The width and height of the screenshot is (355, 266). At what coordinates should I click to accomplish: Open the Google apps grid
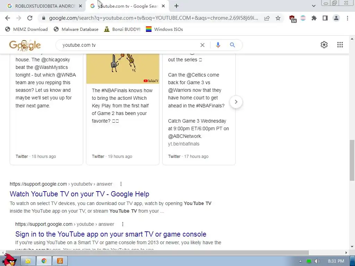pos(340,45)
